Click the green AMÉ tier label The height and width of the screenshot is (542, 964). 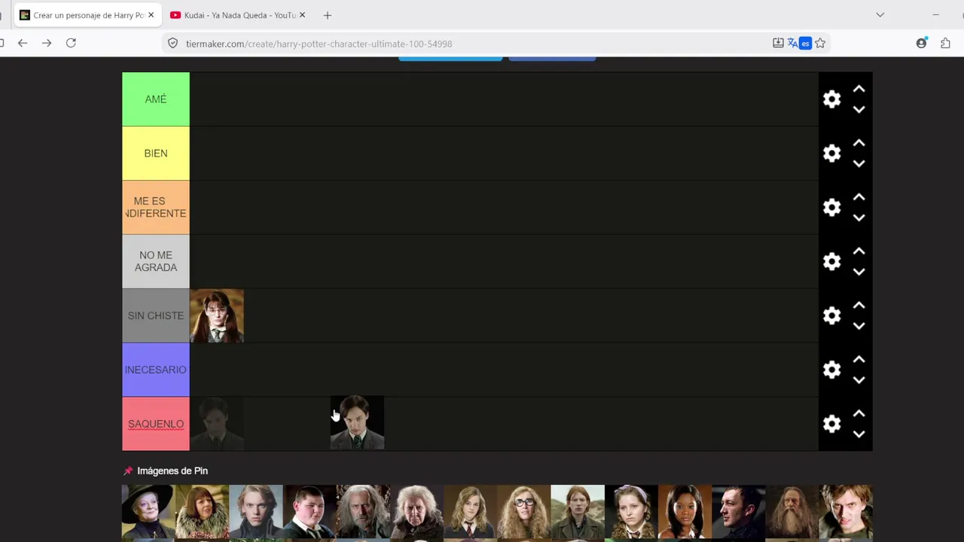(156, 99)
